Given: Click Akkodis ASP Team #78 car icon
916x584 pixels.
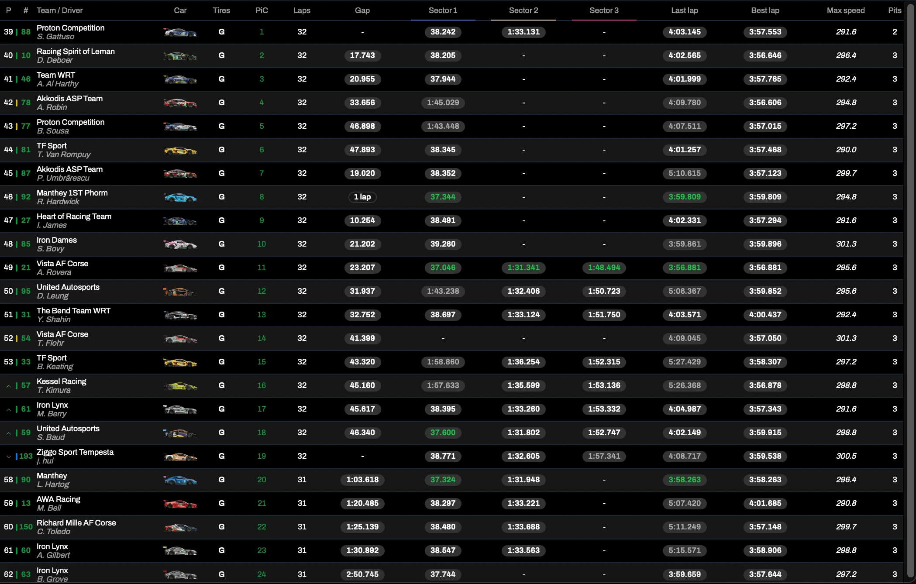Looking at the screenshot, I should [x=180, y=103].
